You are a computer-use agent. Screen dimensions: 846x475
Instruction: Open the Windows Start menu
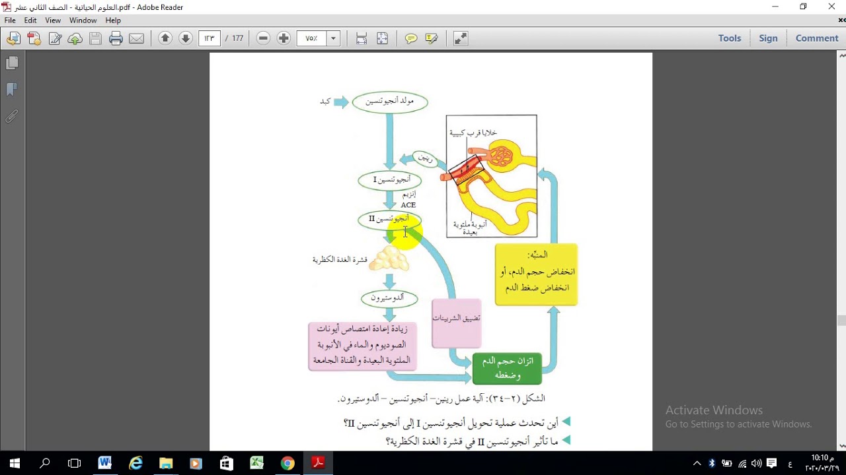[x=15, y=463]
